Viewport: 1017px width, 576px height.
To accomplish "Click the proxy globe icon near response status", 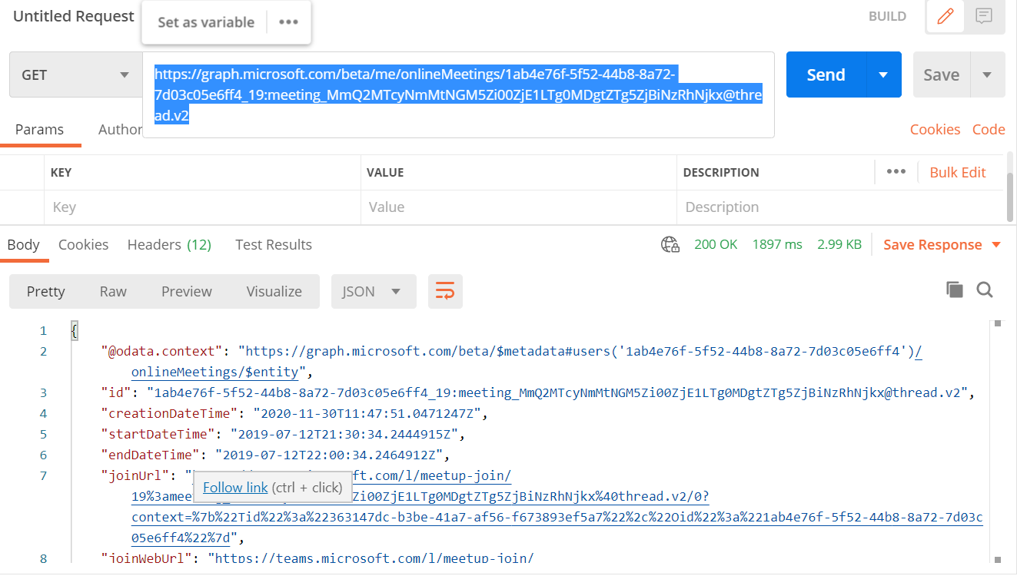I will coord(670,243).
